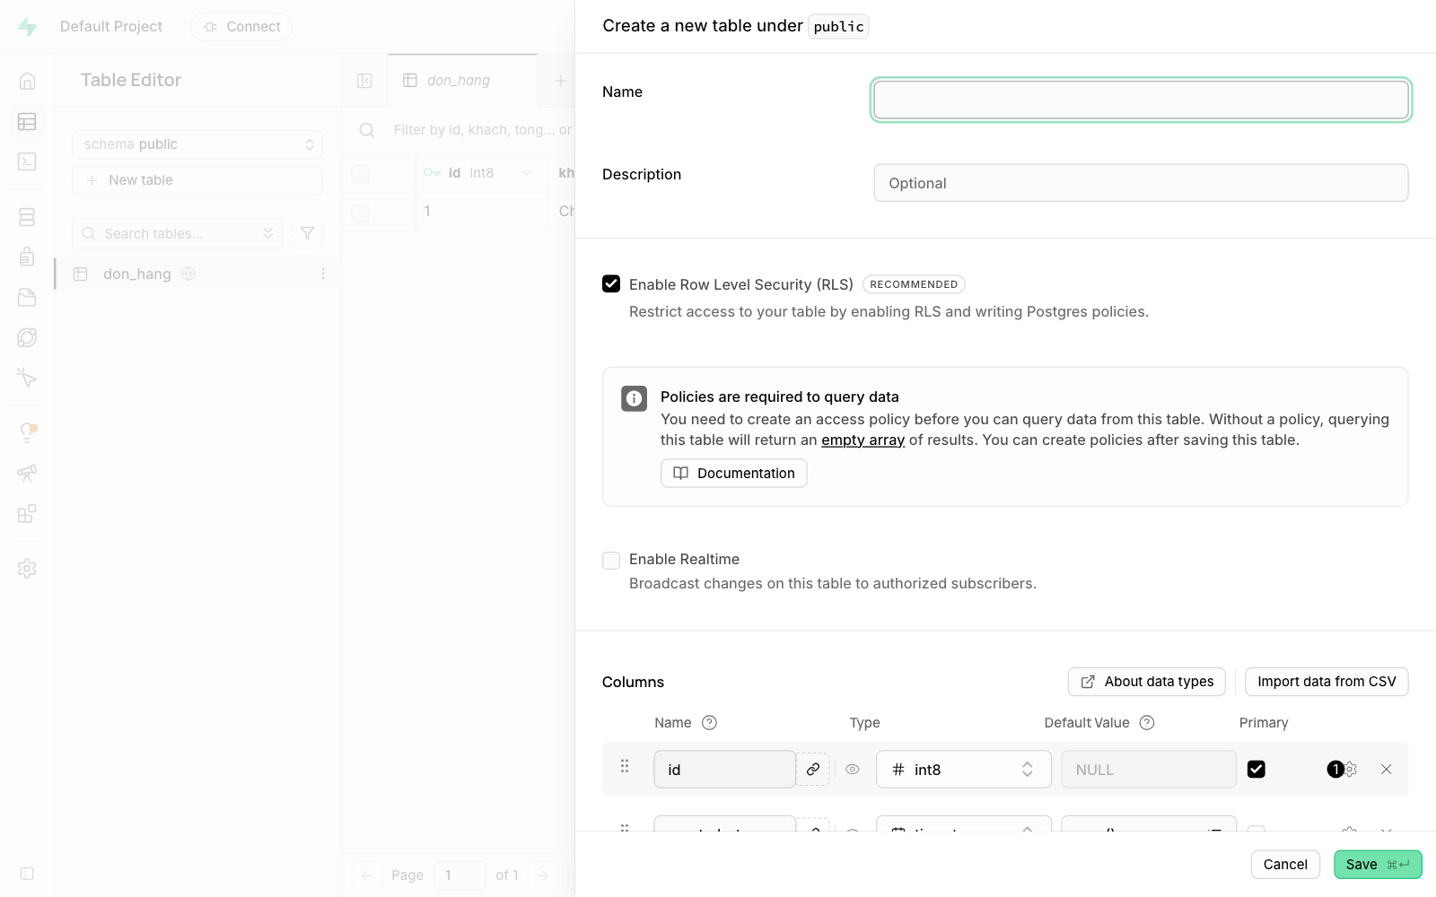Open the int8 type dropdown for id
The height and width of the screenshot is (897, 1436).
click(964, 769)
